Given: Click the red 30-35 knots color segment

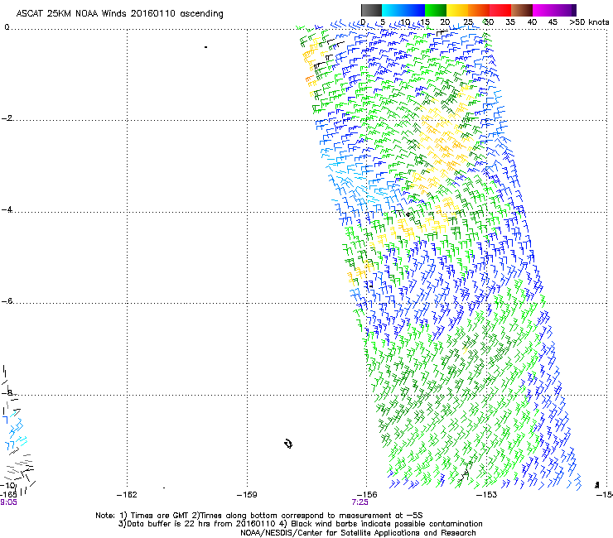Looking at the screenshot, I should click(500, 10).
